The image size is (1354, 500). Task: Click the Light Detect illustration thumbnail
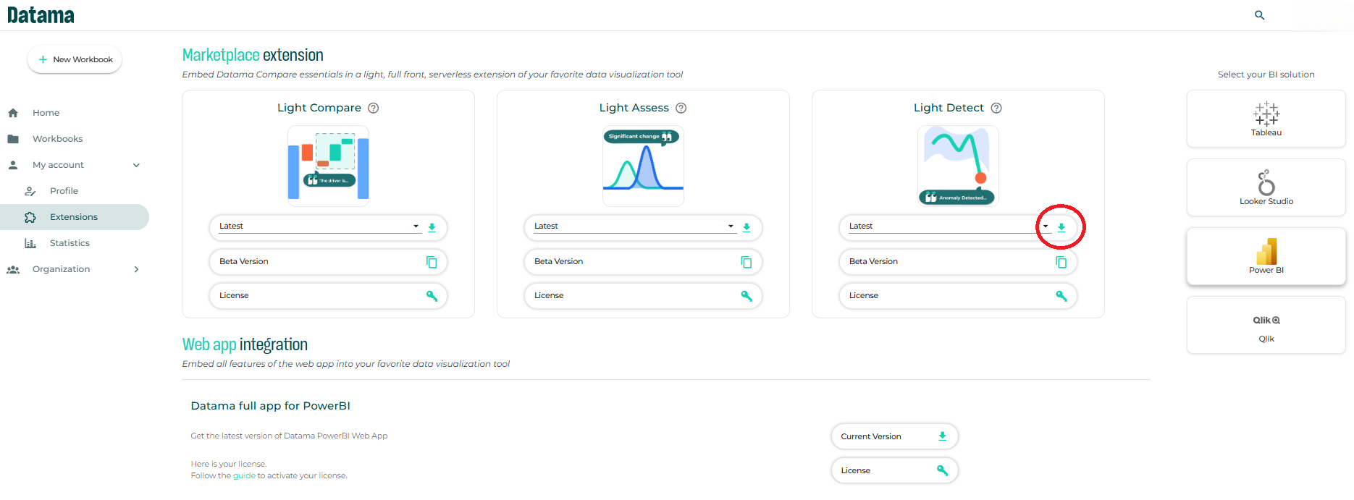pos(958,166)
